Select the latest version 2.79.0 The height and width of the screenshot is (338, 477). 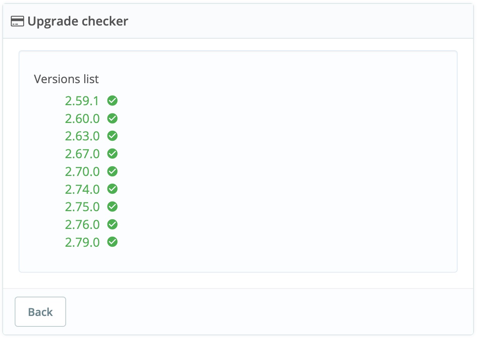point(82,242)
